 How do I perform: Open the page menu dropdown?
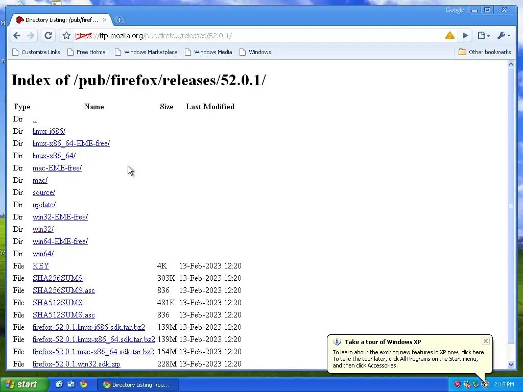tap(484, 35)
